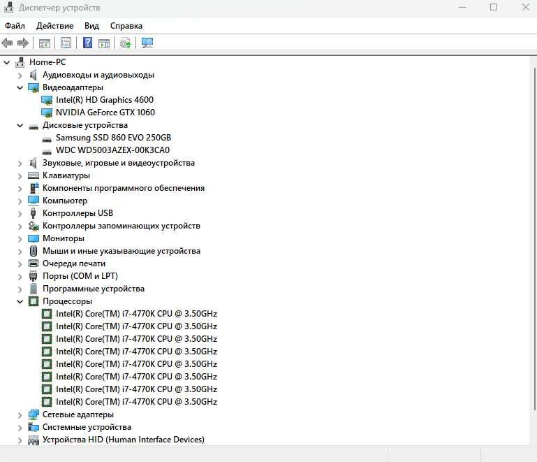
Task: Click the Home-PC computer icon
Action: (20, 62)
